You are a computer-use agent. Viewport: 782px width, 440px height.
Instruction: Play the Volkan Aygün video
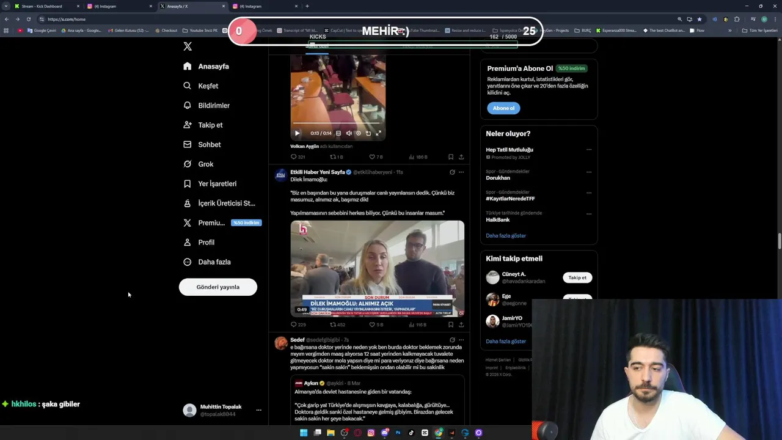point(297,133)
